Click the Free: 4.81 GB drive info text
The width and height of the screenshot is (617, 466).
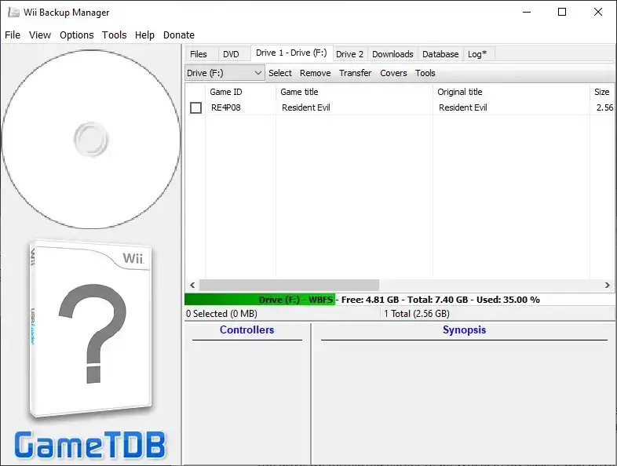pyautogui.click(x=370, y=300)
